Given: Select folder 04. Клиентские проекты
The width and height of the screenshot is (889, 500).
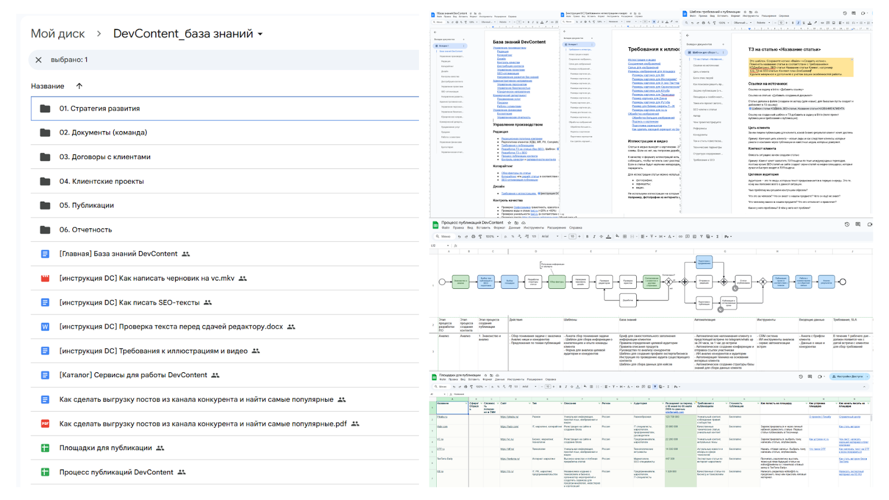Looking at the screenshot, I should pyautogui.click(x=225, y=181).
